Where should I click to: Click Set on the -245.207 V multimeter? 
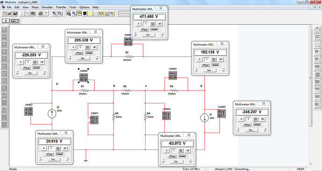tap(252, 130)
